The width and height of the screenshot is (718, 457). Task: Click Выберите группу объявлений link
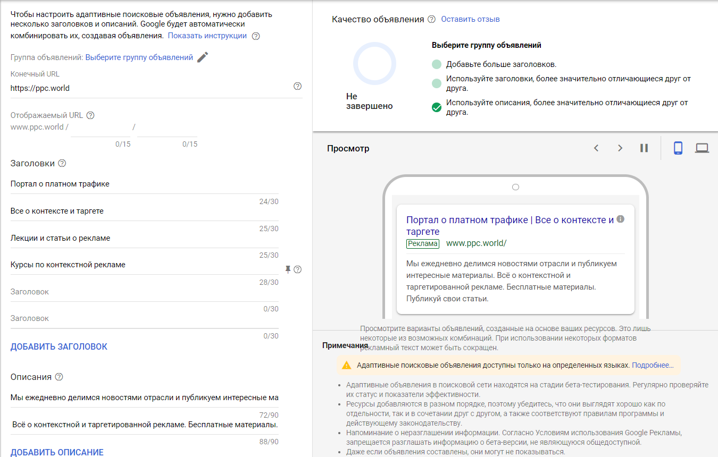coord(139,57)
